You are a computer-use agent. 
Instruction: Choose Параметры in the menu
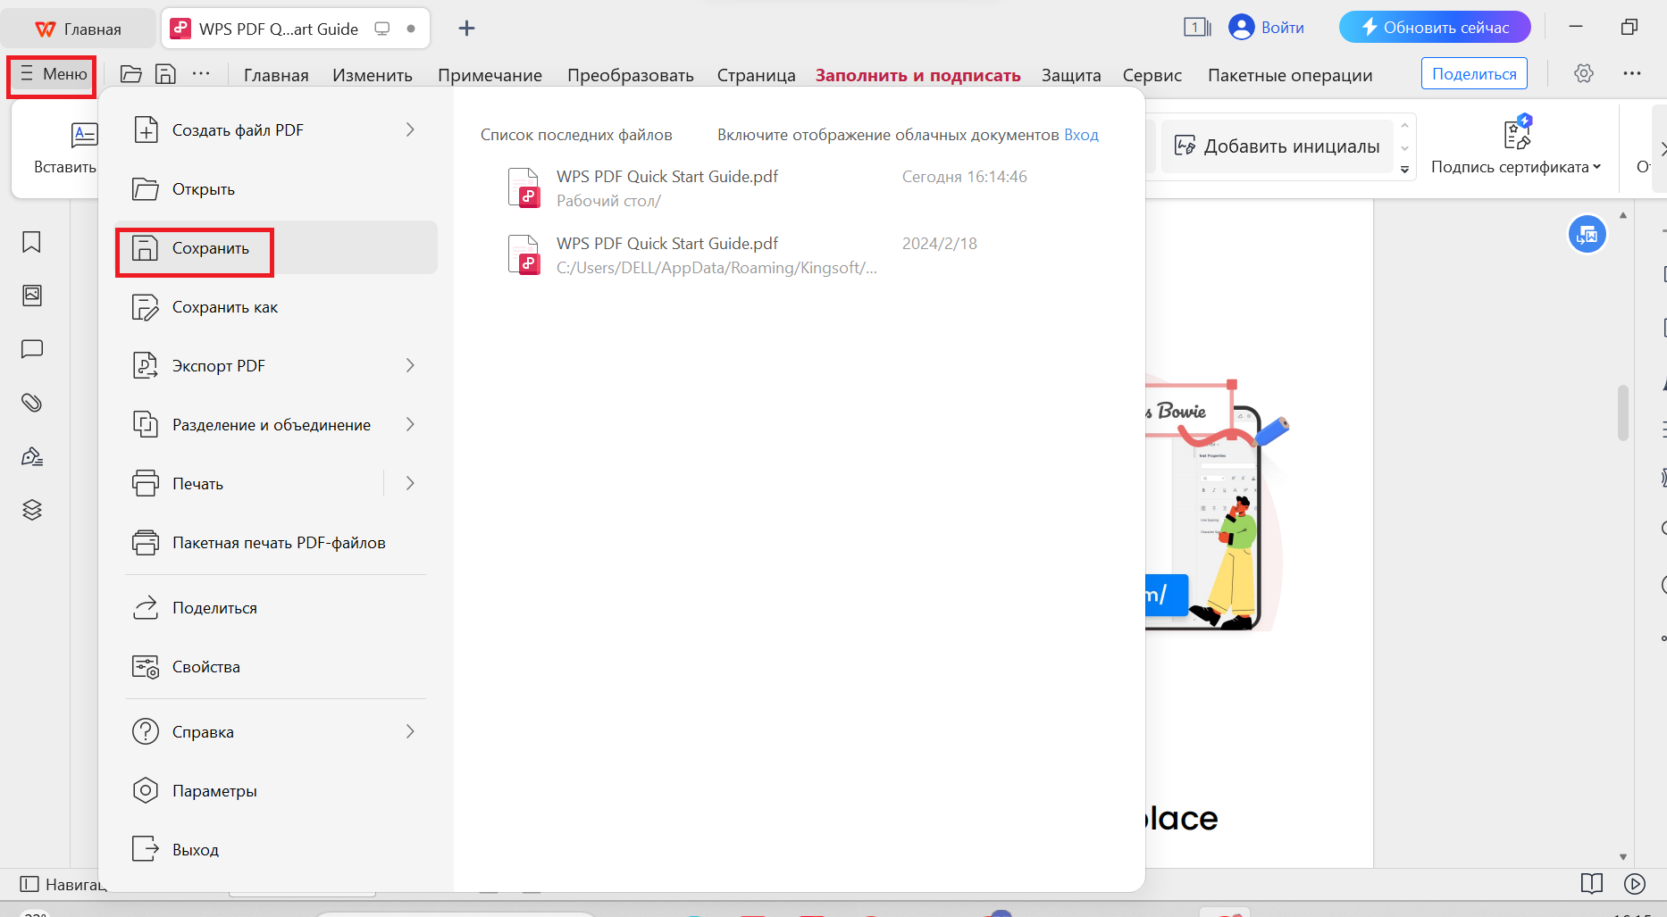(276, 791)
